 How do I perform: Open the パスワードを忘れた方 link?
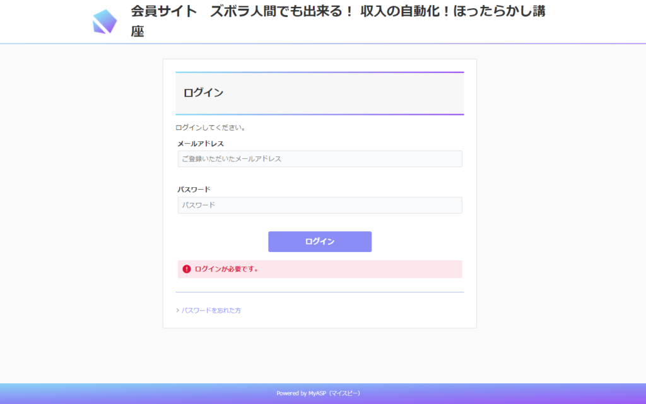pos(211,311)
